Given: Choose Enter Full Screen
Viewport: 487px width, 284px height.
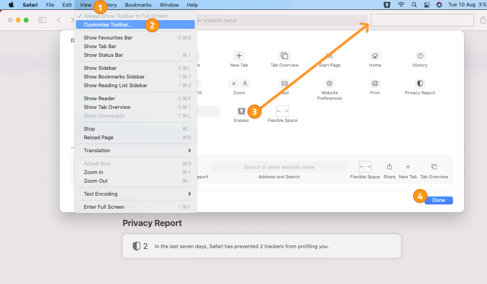Looking at the screenshot, I should coord(136,207).
